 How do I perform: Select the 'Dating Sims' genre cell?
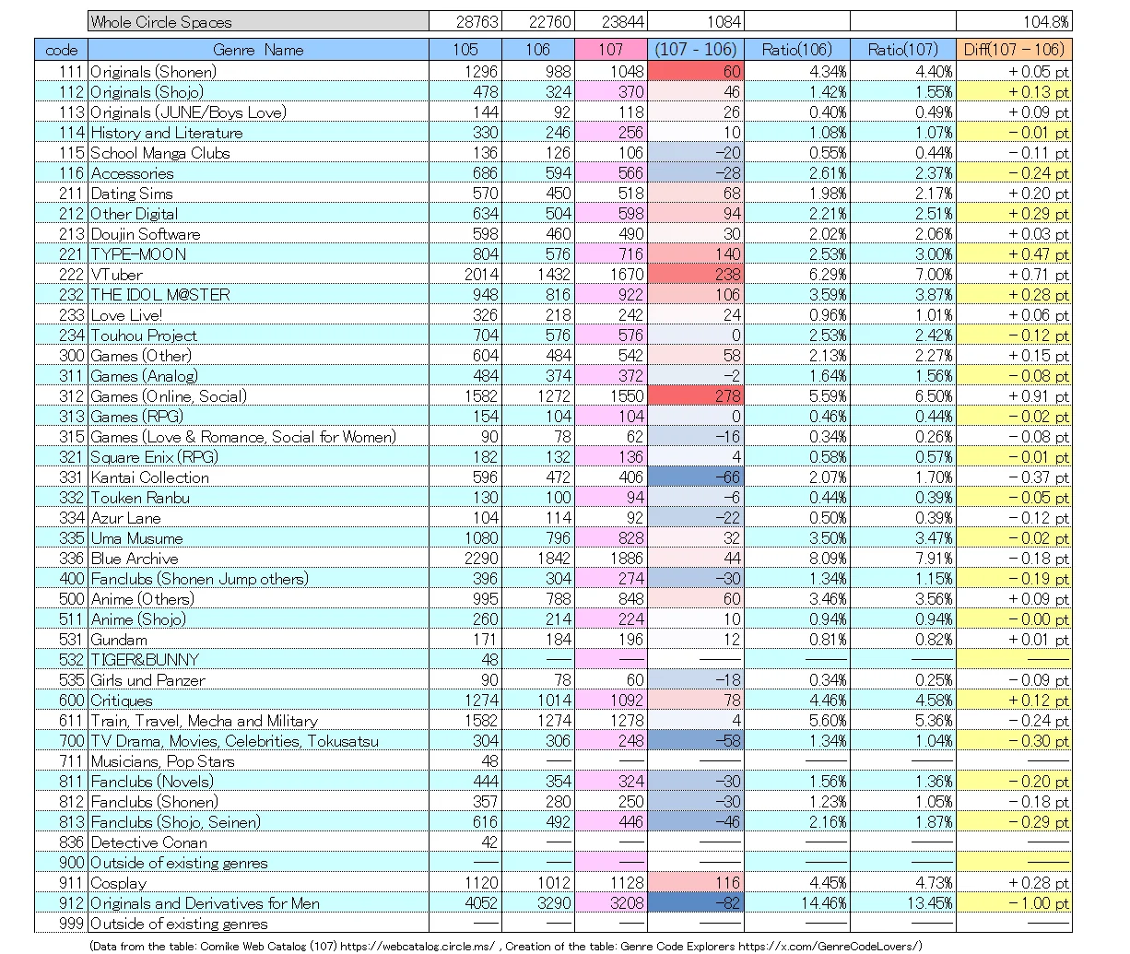(258, 194)
